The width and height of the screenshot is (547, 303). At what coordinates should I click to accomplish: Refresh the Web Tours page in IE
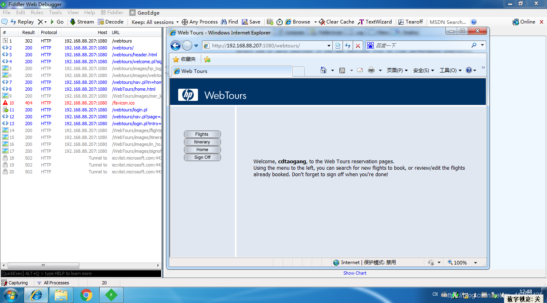(348, 46)
